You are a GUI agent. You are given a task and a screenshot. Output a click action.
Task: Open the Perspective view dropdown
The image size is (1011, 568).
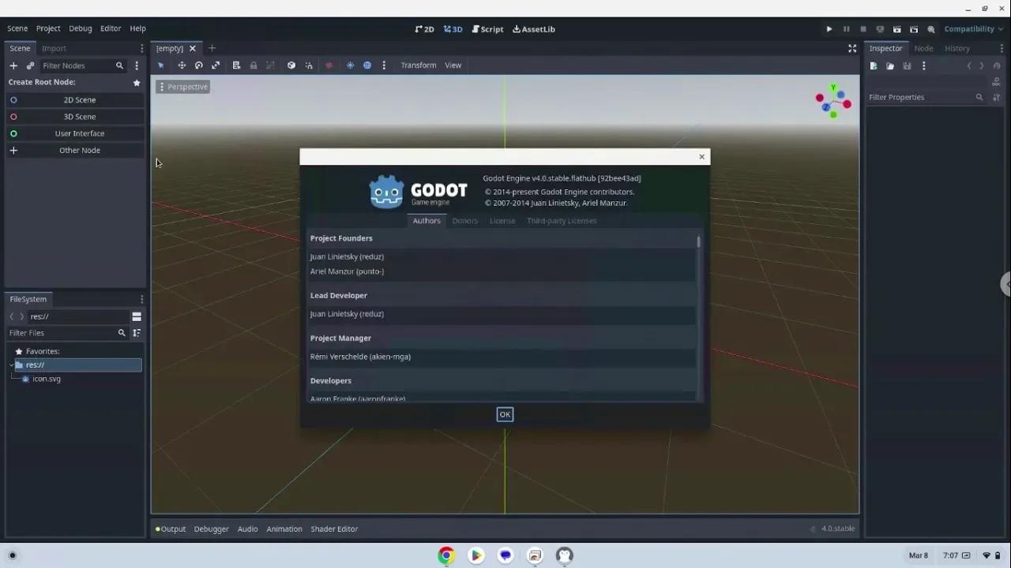(x=183, y=86)
